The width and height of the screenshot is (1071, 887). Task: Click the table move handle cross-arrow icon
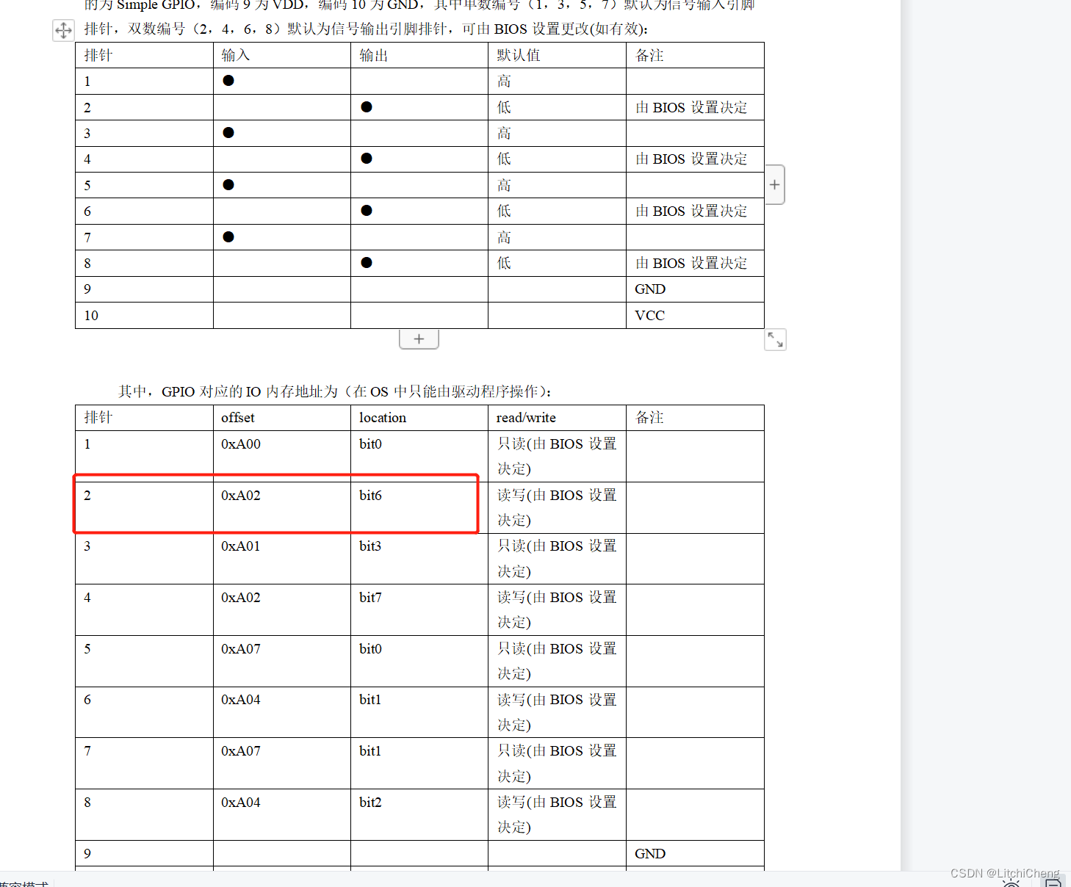pos(63,30)
